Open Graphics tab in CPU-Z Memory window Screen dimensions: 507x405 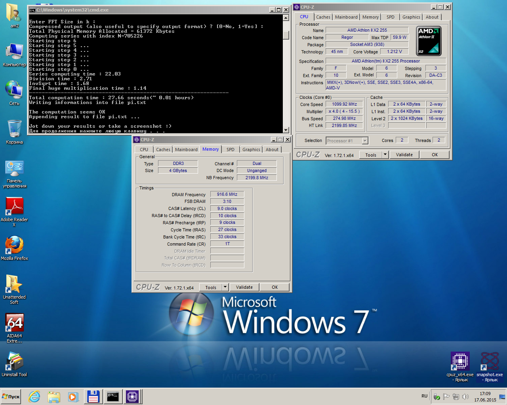(x=251, y=150)
